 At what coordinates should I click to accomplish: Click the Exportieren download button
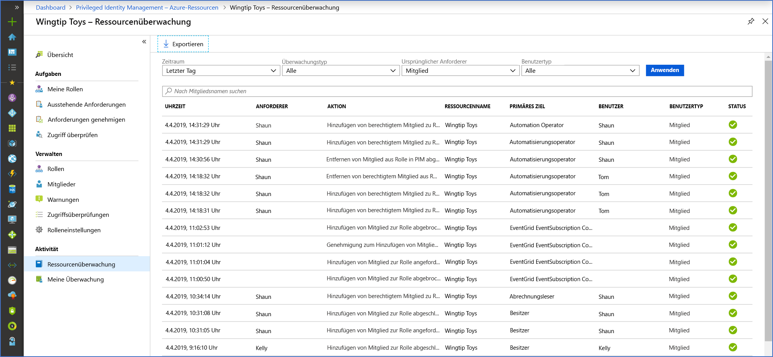183,44
